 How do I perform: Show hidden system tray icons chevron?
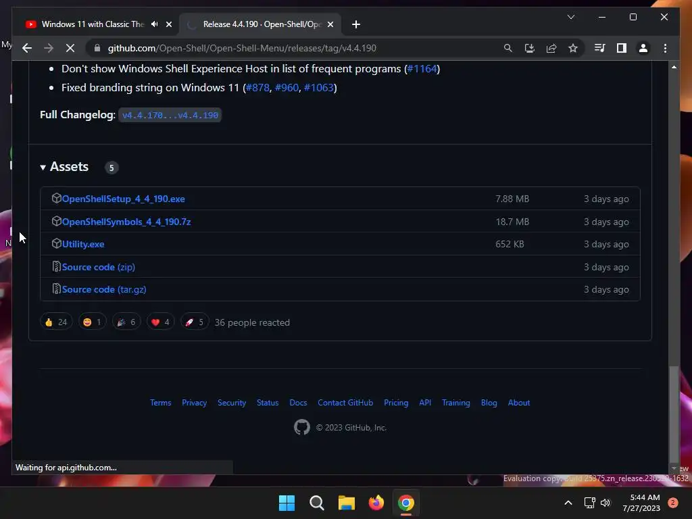(568, 503)
